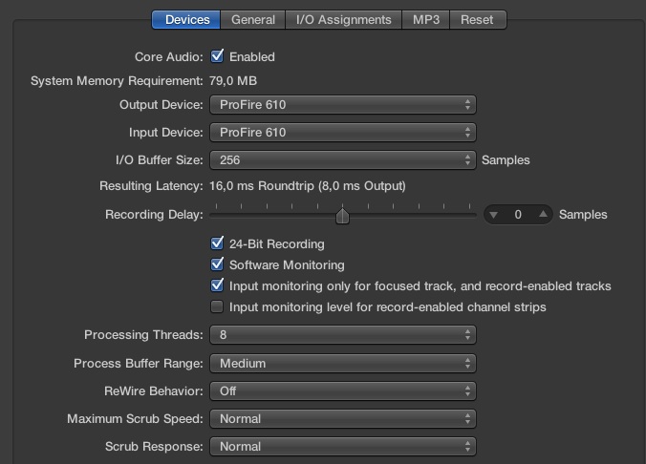Select the MP3 tab
Image resolution: width=646 pixels, height=464 pixels.
426,19
